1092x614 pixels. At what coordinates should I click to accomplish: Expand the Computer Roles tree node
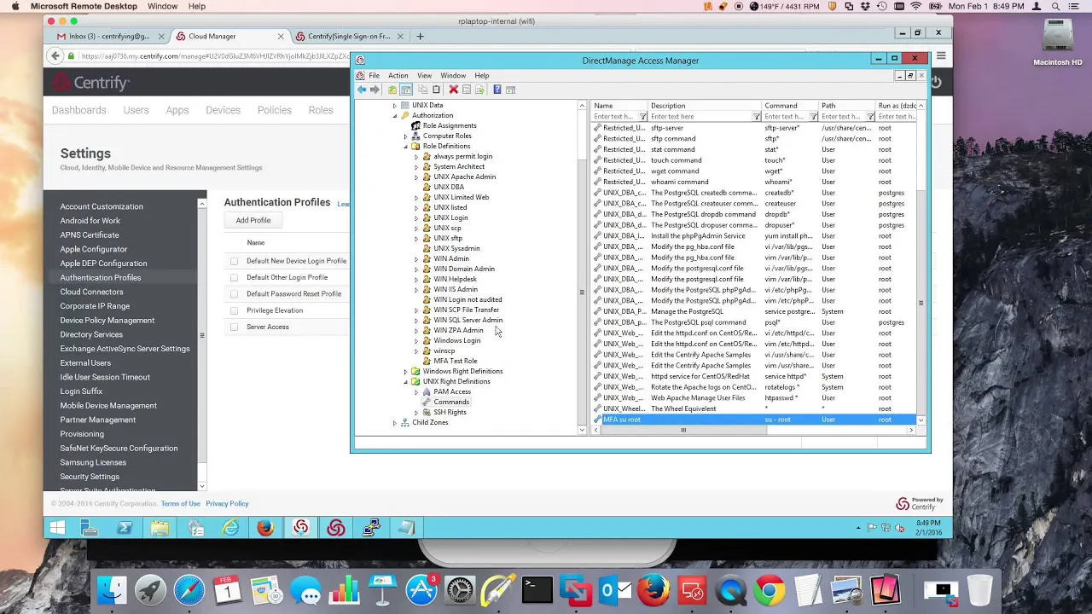pyautogui.click(x=405, y=136)
